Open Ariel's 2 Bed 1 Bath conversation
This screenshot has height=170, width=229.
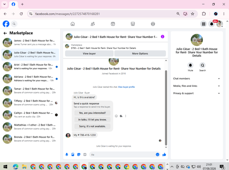(x=30, y=67)
